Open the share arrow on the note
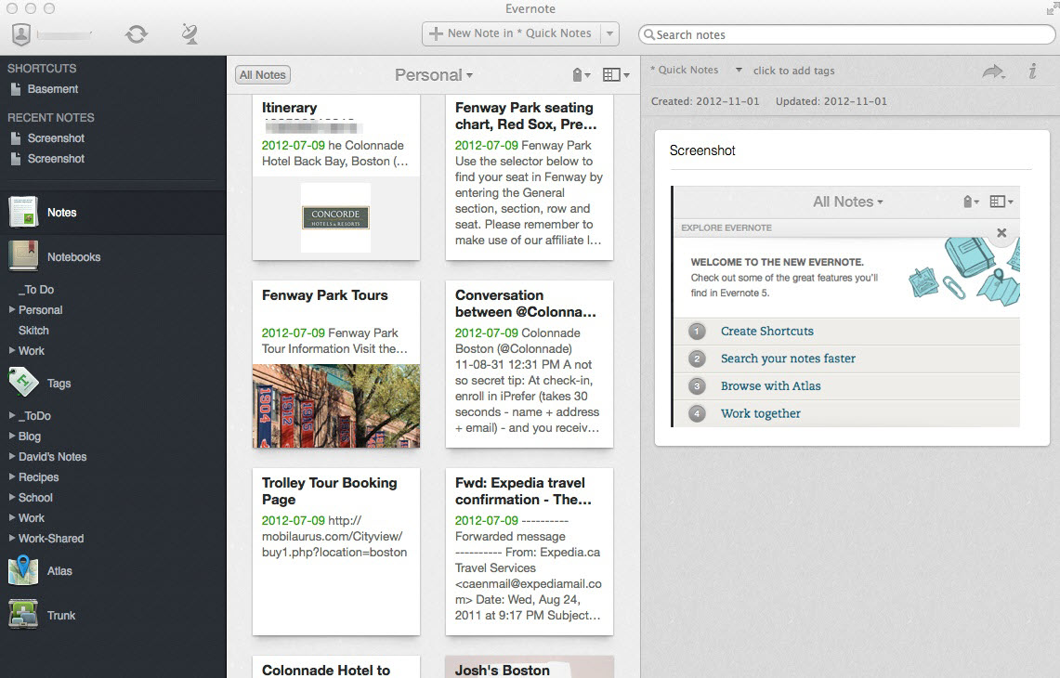1060x678 pixels. (992, 70)
